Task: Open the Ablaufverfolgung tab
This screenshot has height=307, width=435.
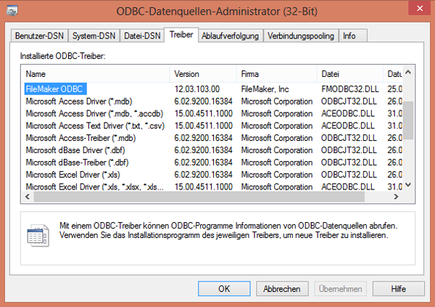Action: tap(231, 36)
